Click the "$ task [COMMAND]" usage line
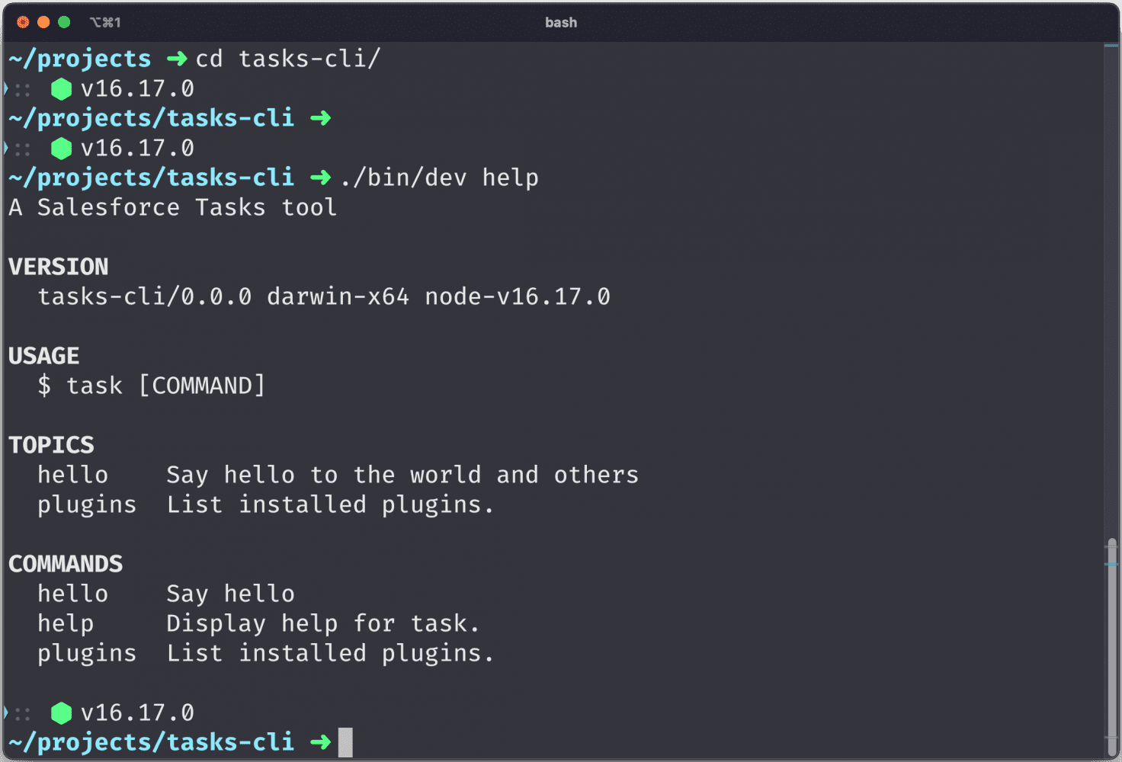The height and width of the screenshot is (762, 1122). click(x=151, y=386)
